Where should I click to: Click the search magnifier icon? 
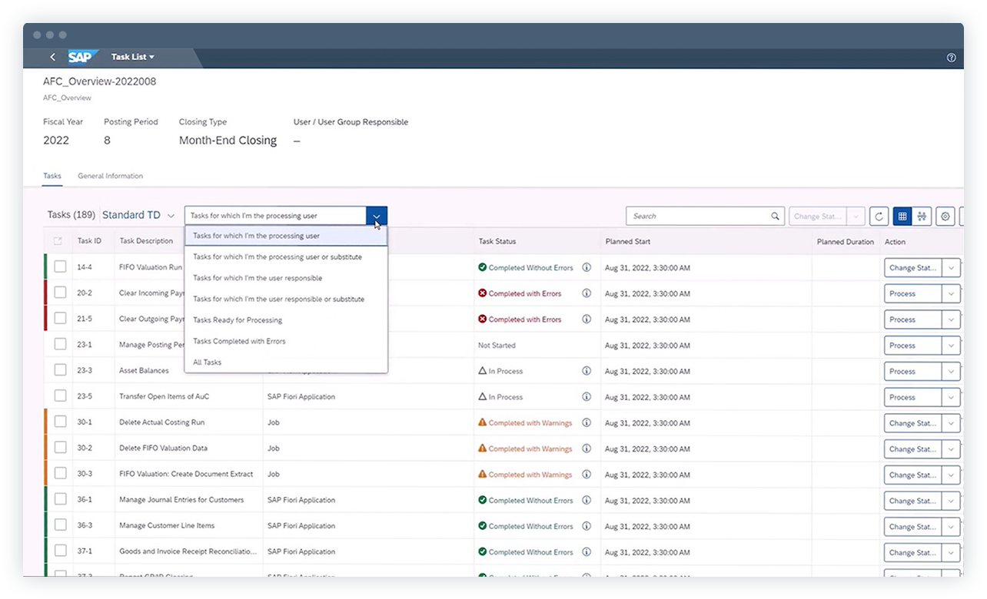[775, 216]
